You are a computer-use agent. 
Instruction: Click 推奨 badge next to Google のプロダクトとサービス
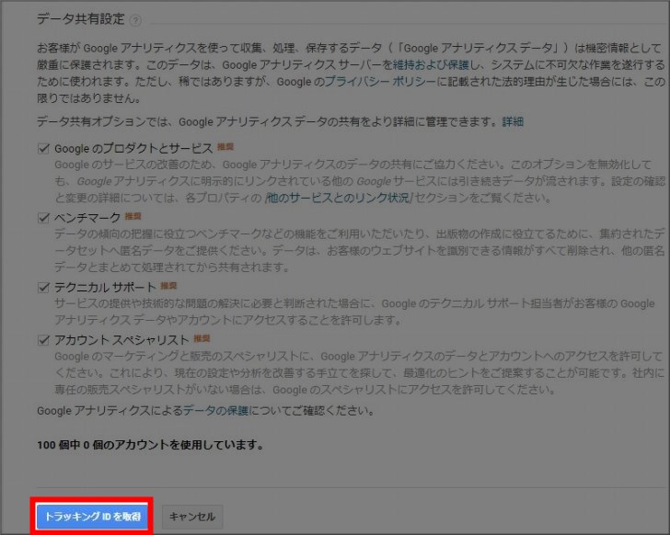(x=225, y=146)
